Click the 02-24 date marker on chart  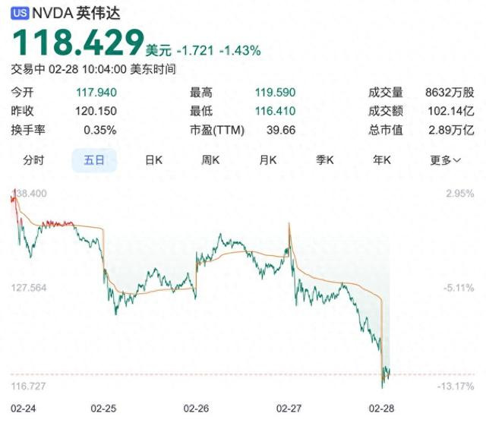click(24, 409)
